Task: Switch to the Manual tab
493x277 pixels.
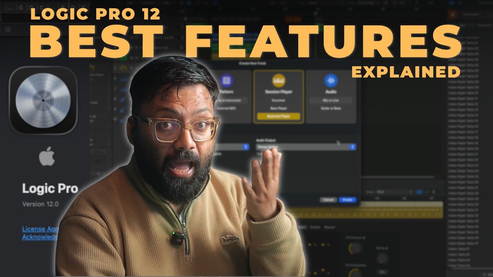Action: tap(329, 227)
